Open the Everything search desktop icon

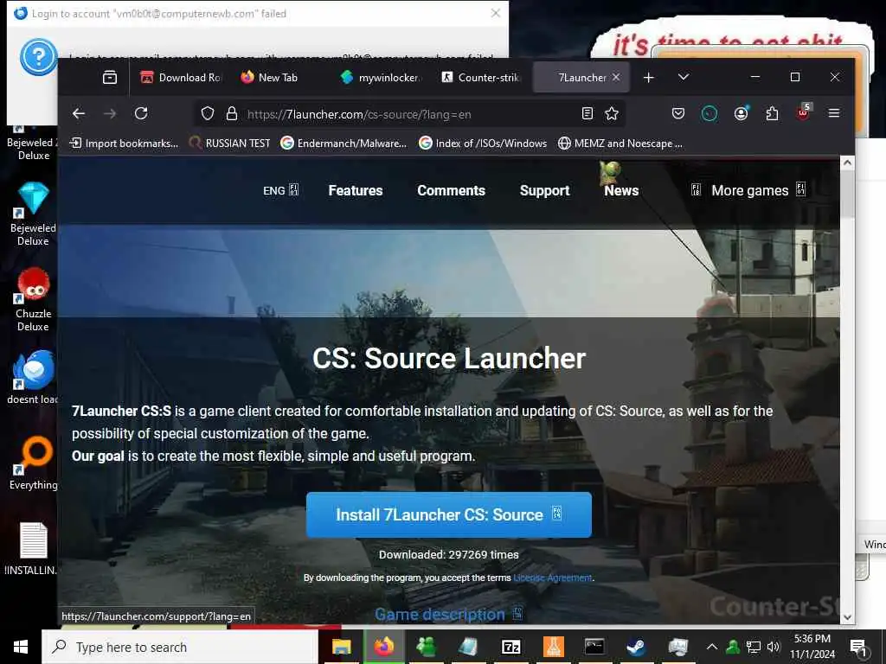[x=33, y=463]
